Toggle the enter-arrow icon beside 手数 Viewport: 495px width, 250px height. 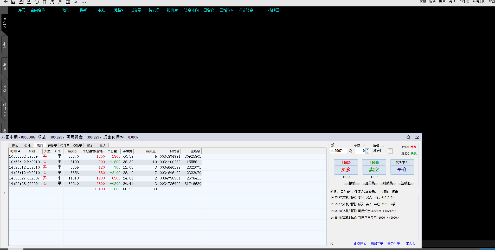pyautogui.click(x=363, y=145)
